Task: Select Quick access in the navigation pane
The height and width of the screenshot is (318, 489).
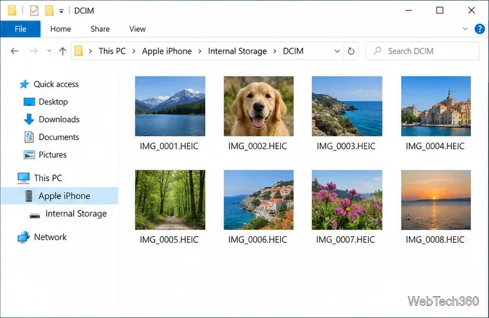Action: point(56,84)
